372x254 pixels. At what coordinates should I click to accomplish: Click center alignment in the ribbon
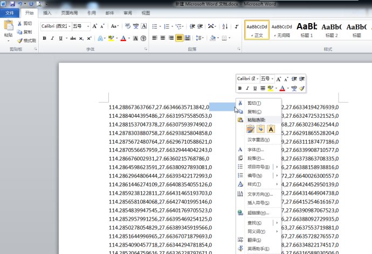point(163,38)
